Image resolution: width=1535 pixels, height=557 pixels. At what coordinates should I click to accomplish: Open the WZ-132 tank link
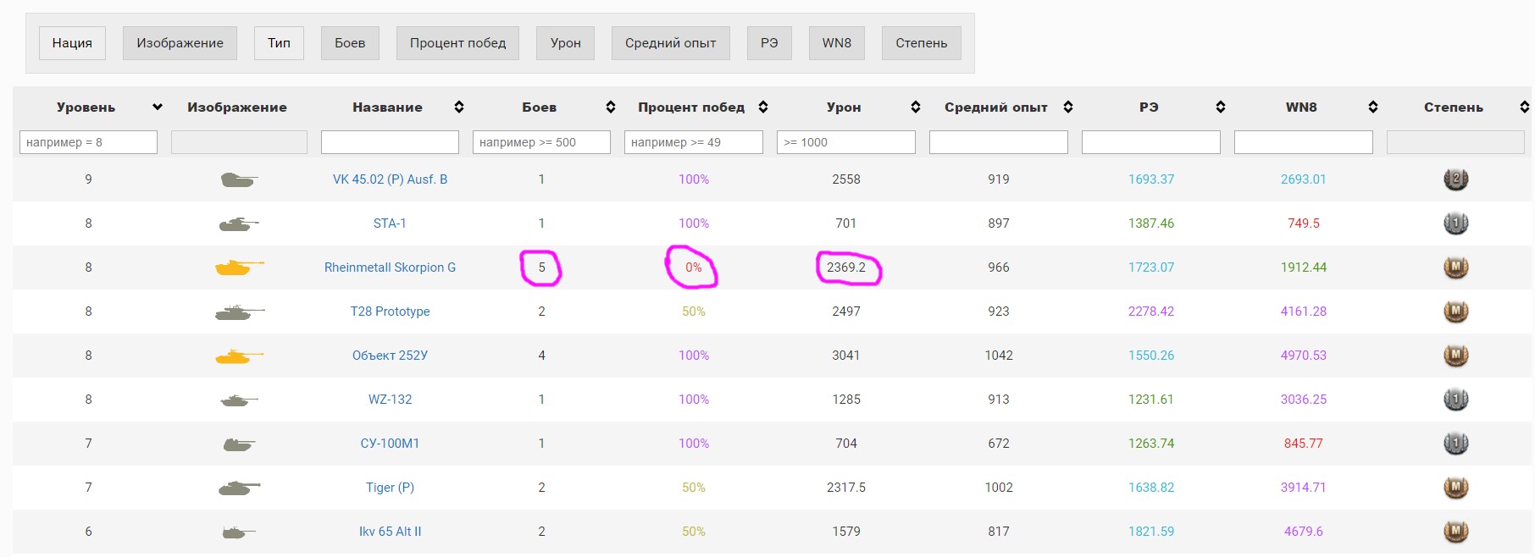click(390, 400)
